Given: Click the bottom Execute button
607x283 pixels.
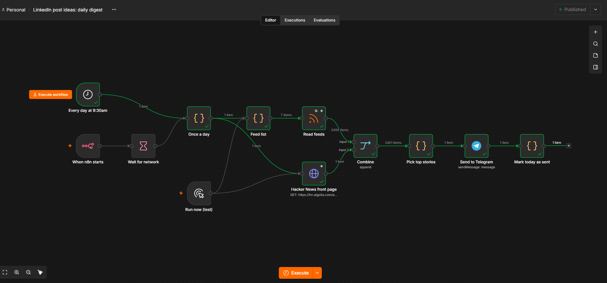Looking at the screenshot, I should (x=296, y=273).
